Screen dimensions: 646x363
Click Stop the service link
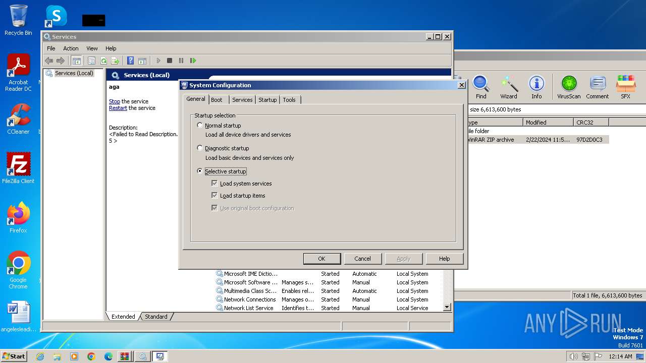point(115,101)
